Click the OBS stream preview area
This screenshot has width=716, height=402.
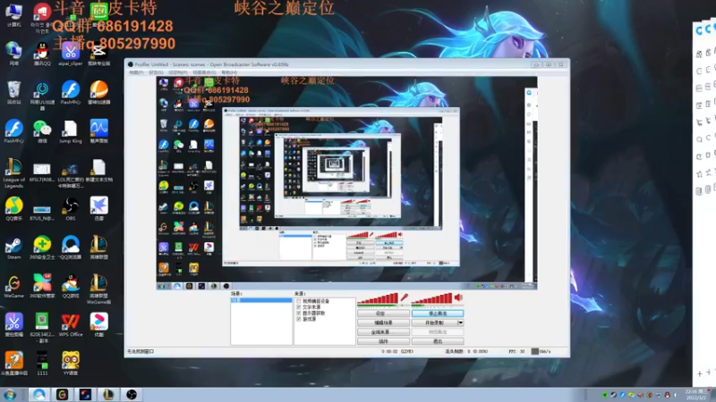346,183
